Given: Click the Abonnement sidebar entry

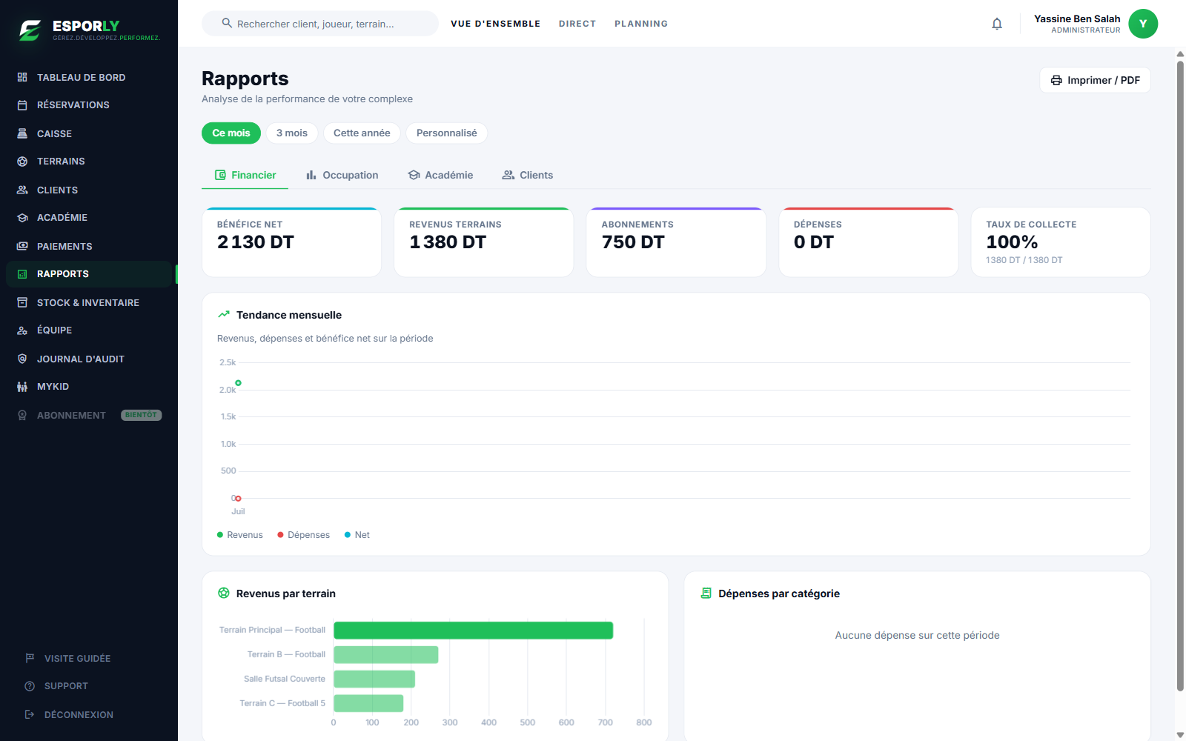Looking at the screenshot, I should [x=89, y=415].
